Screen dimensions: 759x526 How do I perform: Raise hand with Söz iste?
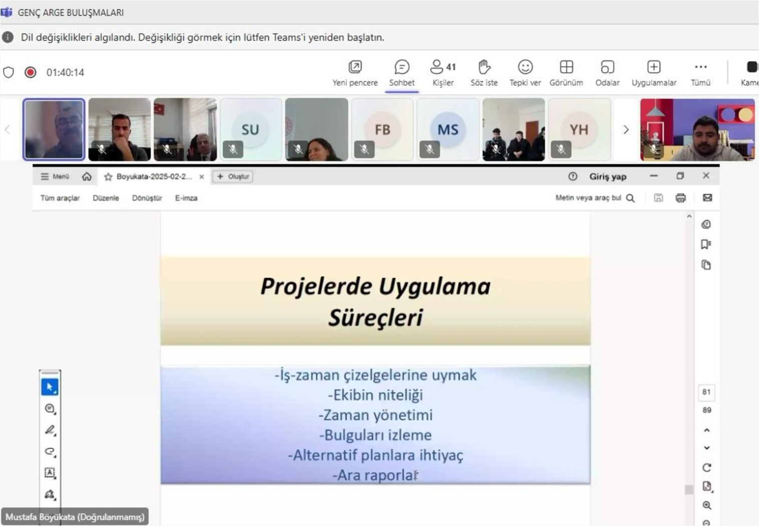point(484,73)
